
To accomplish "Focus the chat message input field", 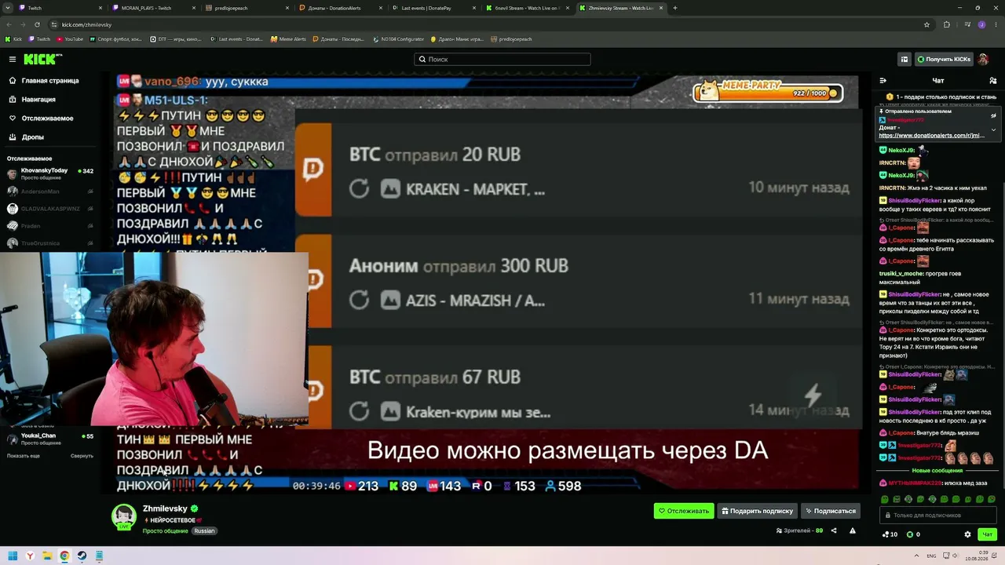I will pyautogui.click(x=938, y=515).
